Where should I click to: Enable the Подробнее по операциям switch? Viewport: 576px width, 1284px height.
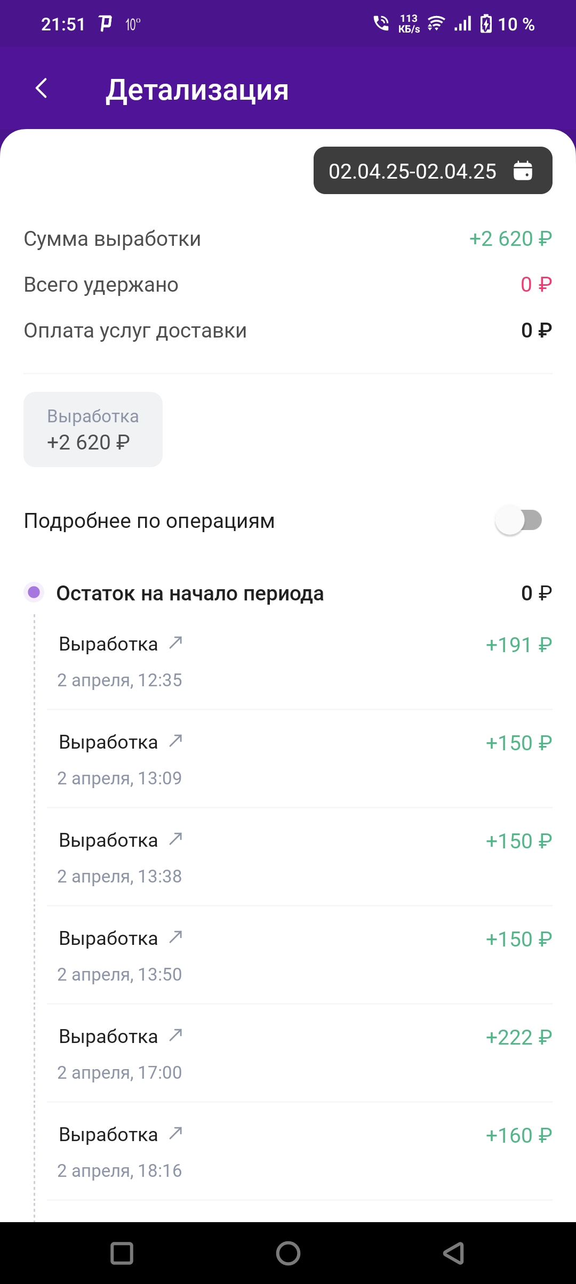[518, 520]
